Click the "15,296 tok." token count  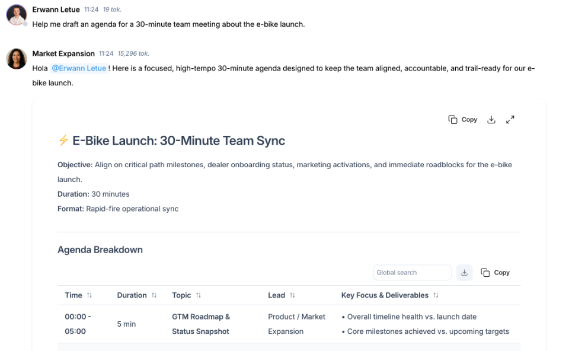(x=133, y=54)
